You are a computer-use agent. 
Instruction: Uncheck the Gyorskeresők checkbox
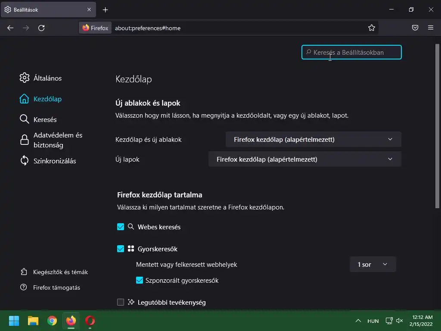[121, 249]
